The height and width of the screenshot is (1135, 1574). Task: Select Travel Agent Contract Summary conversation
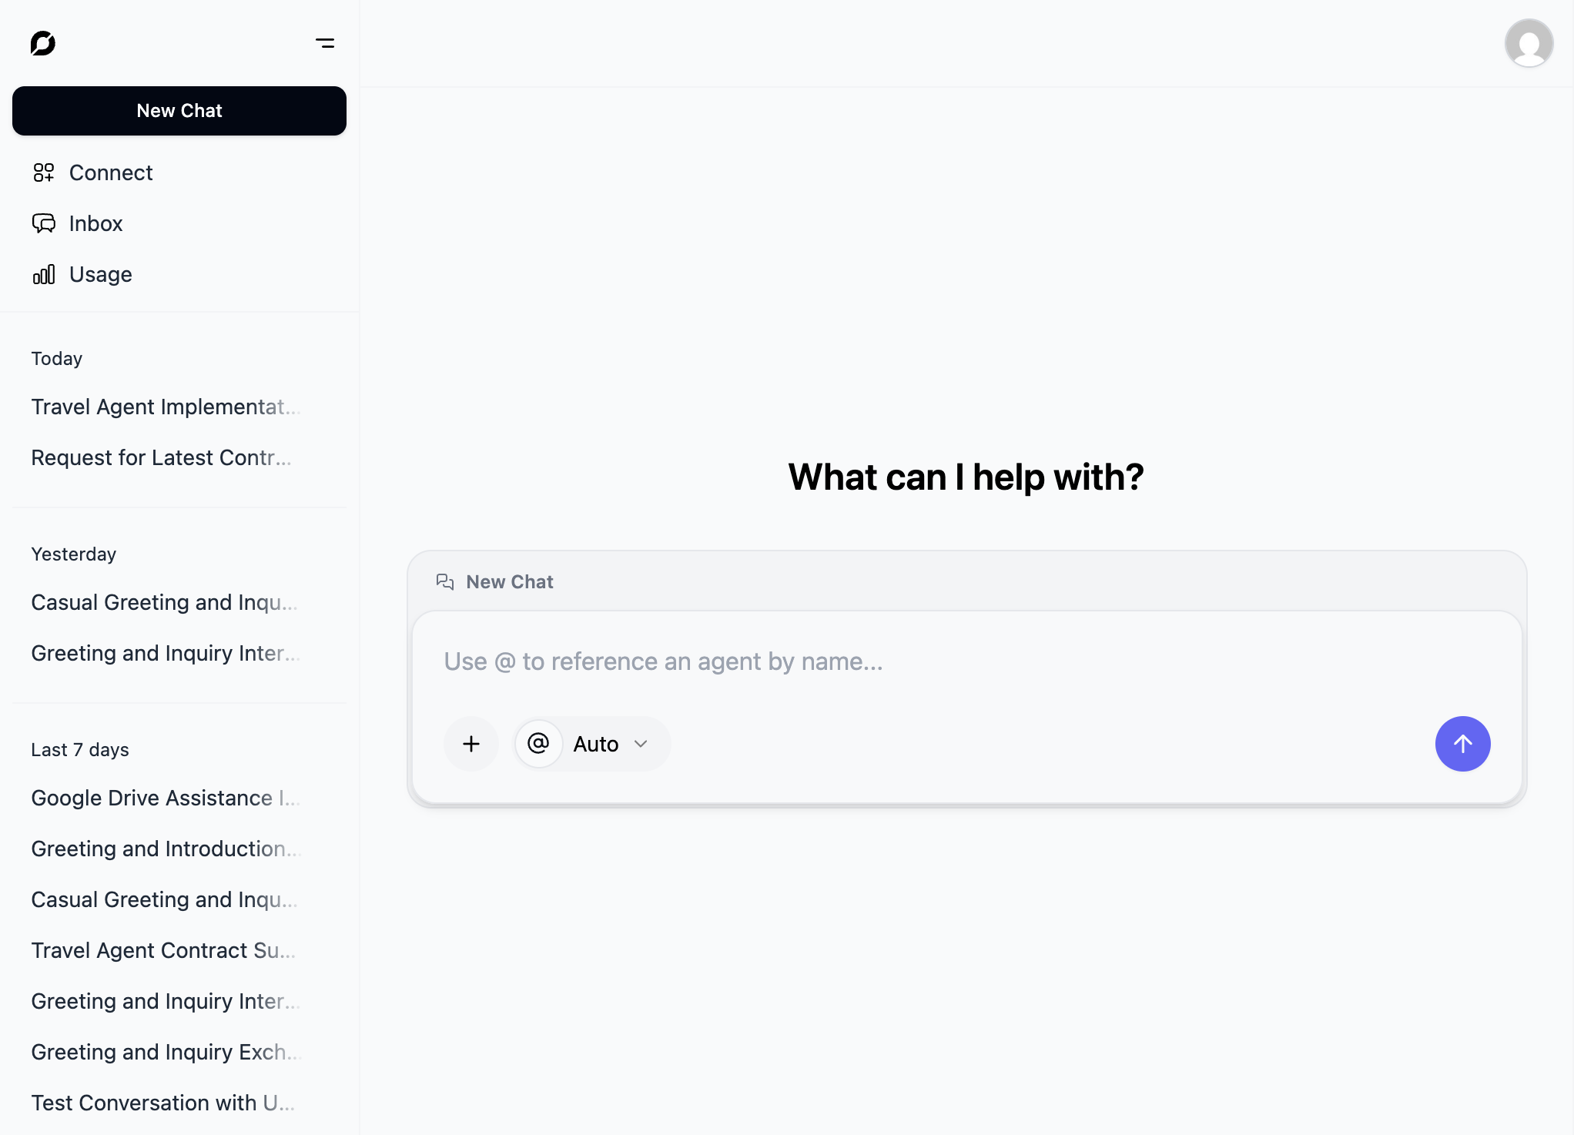(x=162, y=950)
